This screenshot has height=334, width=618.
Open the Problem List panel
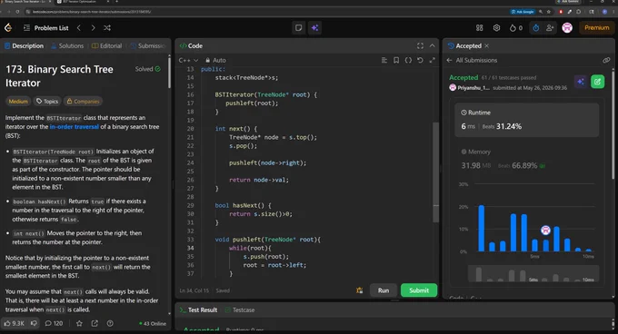(x=45, y=28)
